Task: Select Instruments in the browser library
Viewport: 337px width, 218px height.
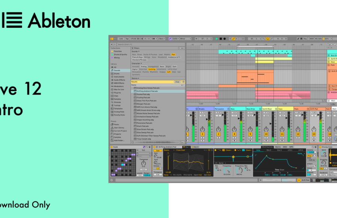Action: coord(119,76)
